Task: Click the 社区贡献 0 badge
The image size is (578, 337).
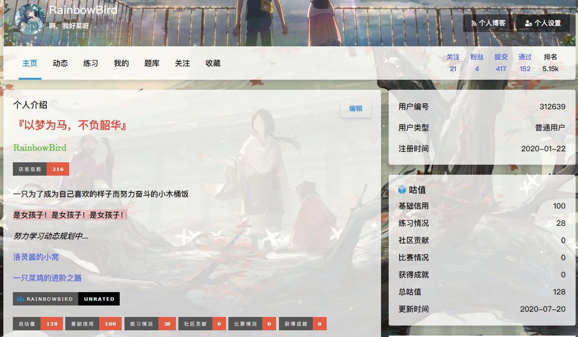Action: point(202,324)
